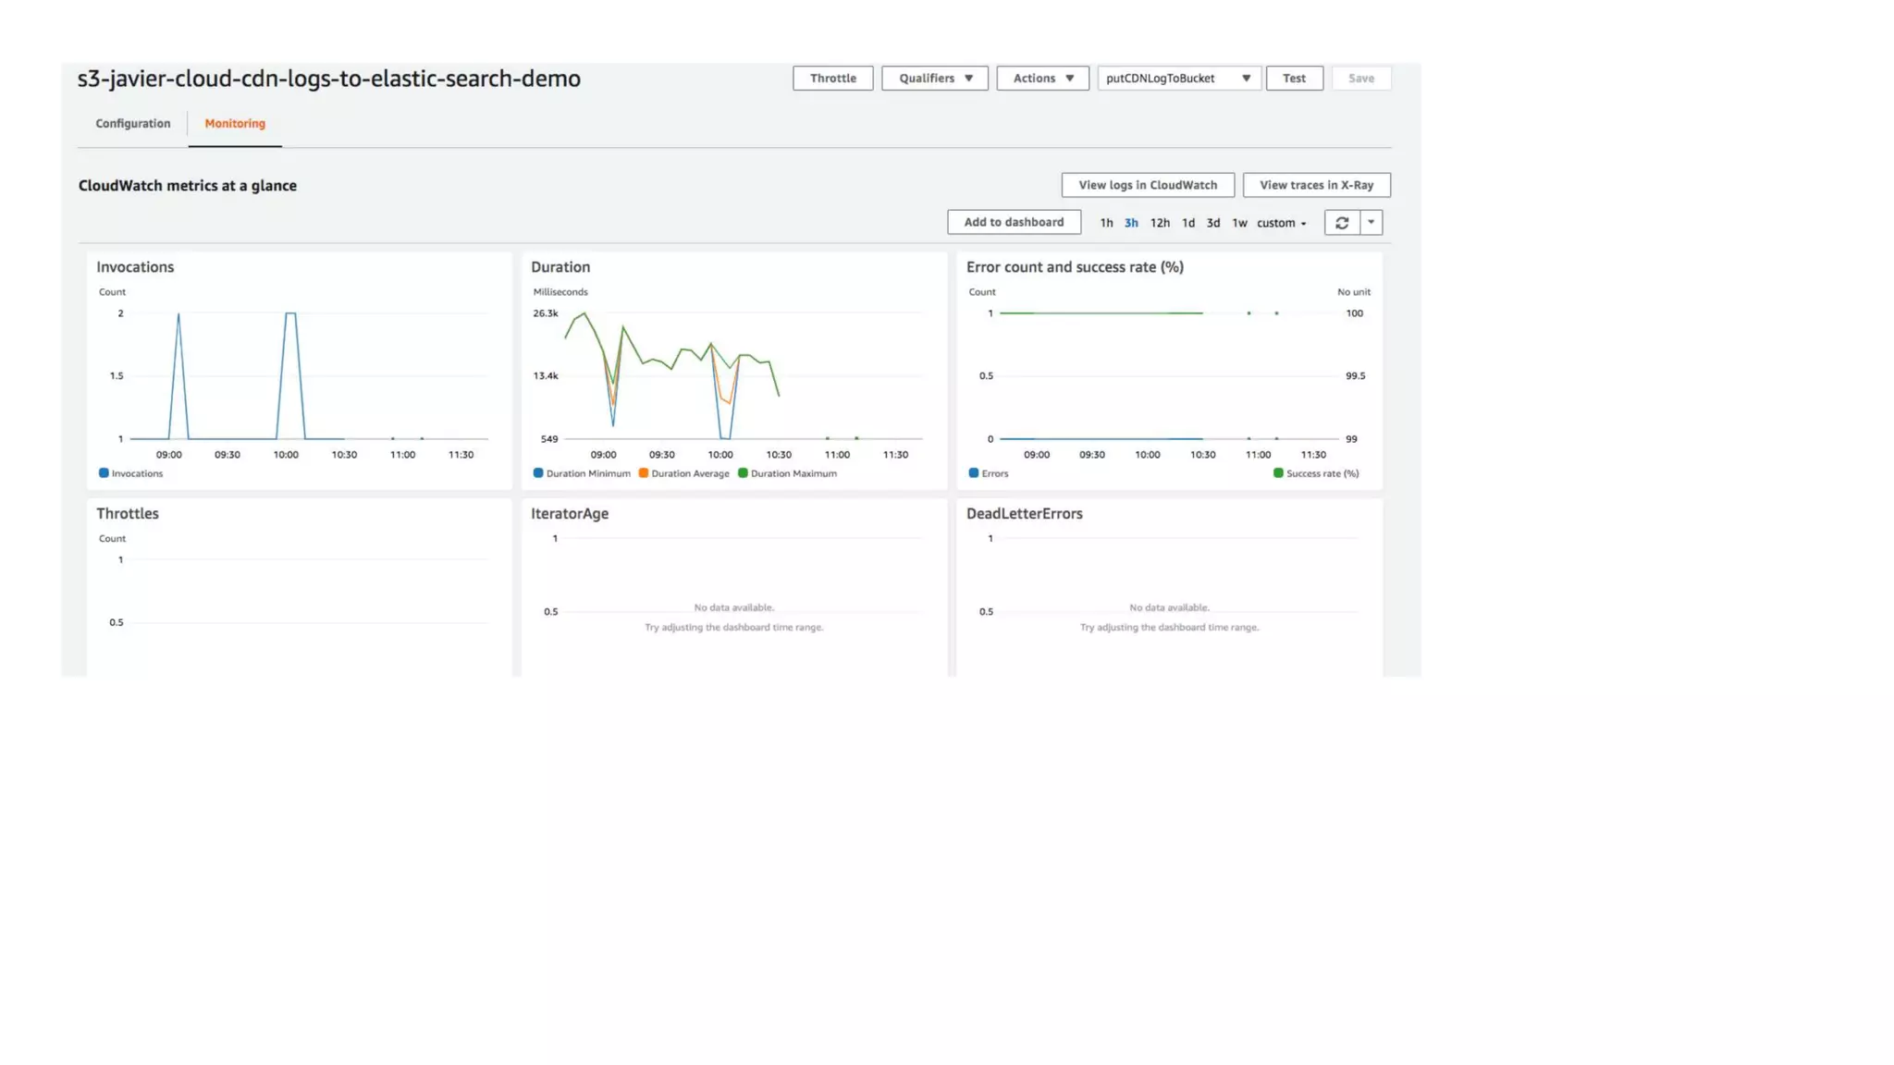Toggle the Invocations legend blue swatch
The image size is (1894, 1065).
pos(104,473)
